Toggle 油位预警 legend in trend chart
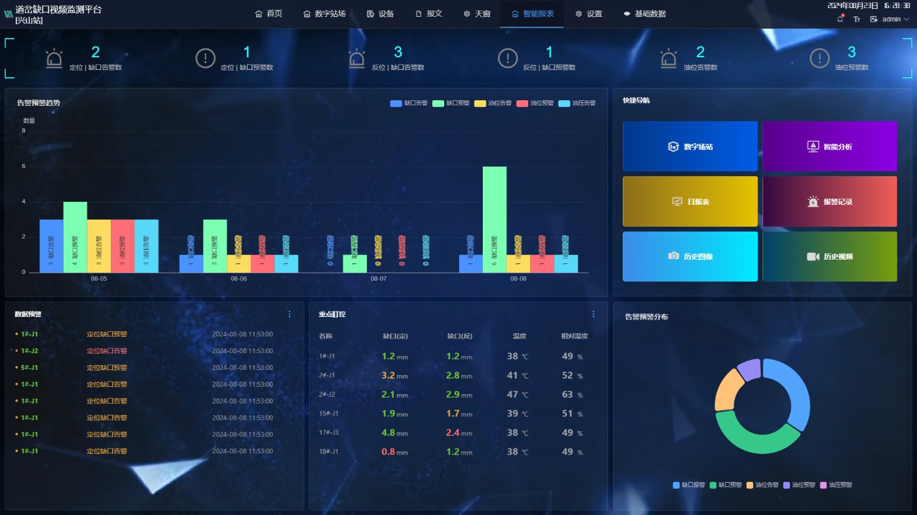 pos(535,103)
